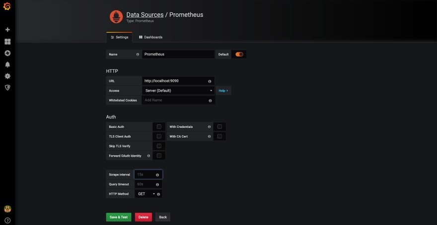Open the HTTP Method GET dropdown
Image resolution: width=437 pixels, height=225 pixels.
click(146, 194)
